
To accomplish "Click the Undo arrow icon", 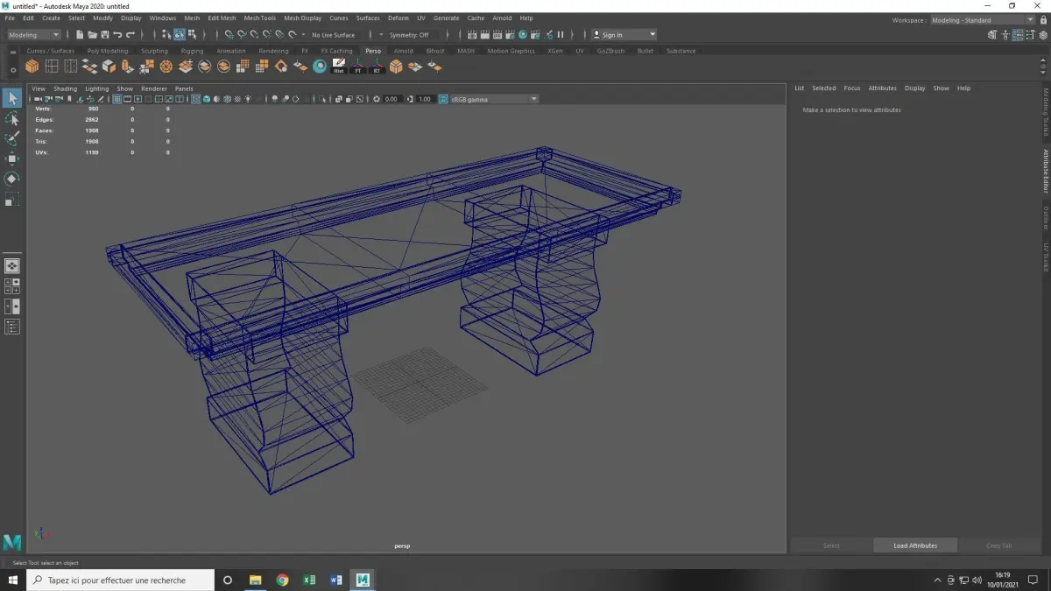I will point(117,35).
